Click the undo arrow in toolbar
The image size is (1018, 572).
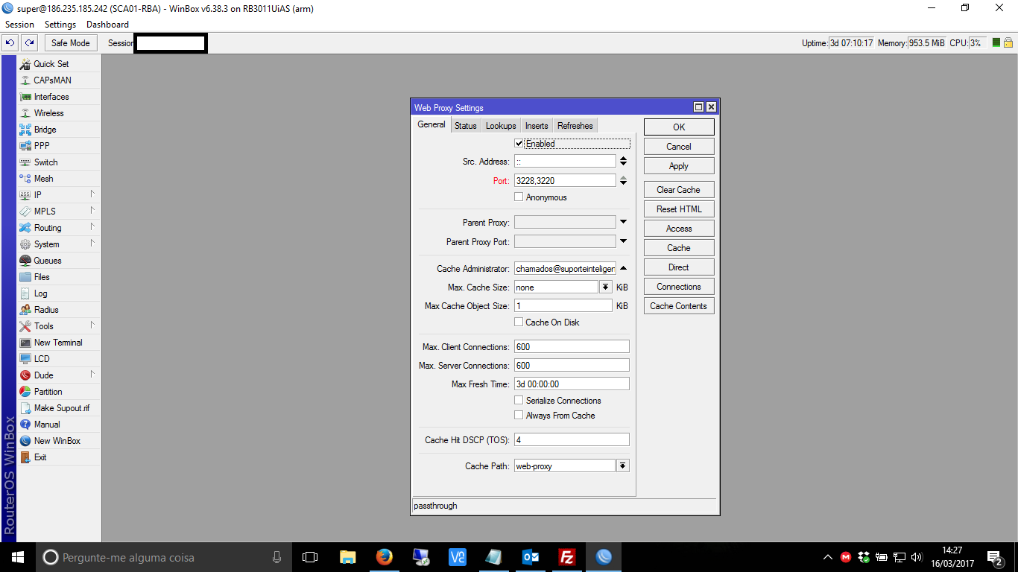pyautogui.click(x=10, y=43)
